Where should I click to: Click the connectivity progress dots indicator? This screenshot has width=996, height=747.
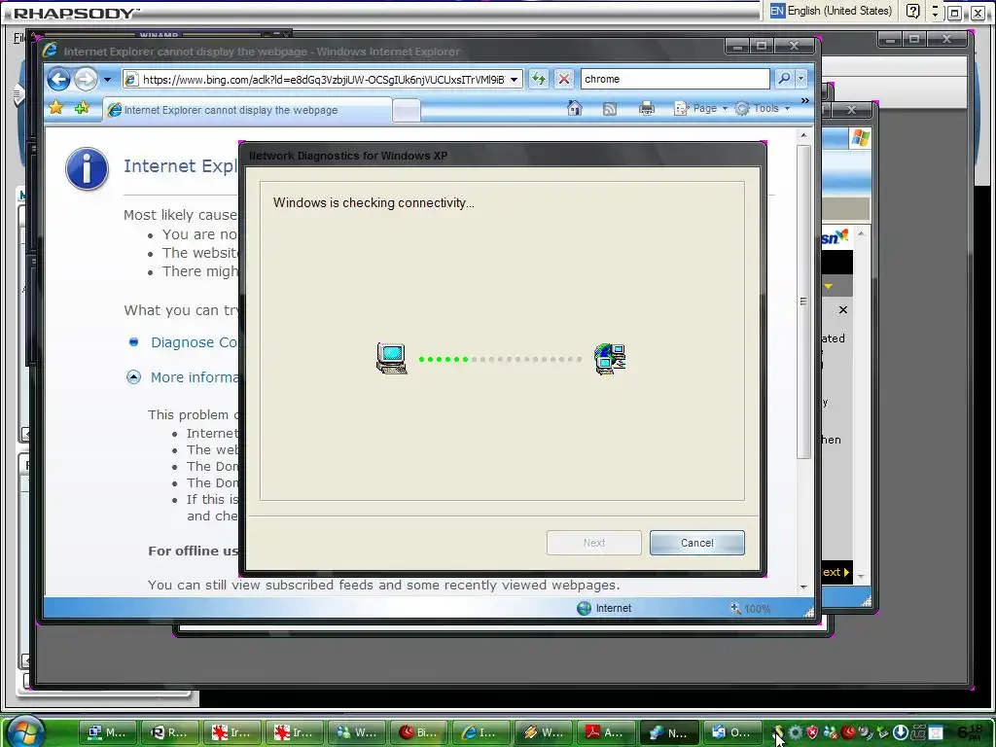tap(501, 360)
